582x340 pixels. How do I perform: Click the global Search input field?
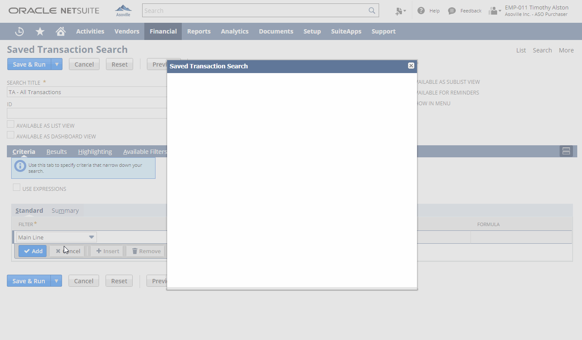click(x=255, y=11)
